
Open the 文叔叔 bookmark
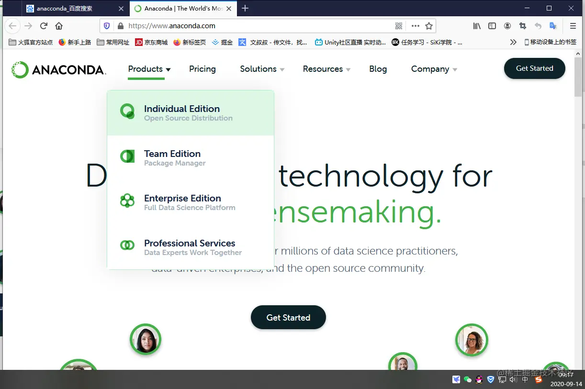[x=273, y=42]
